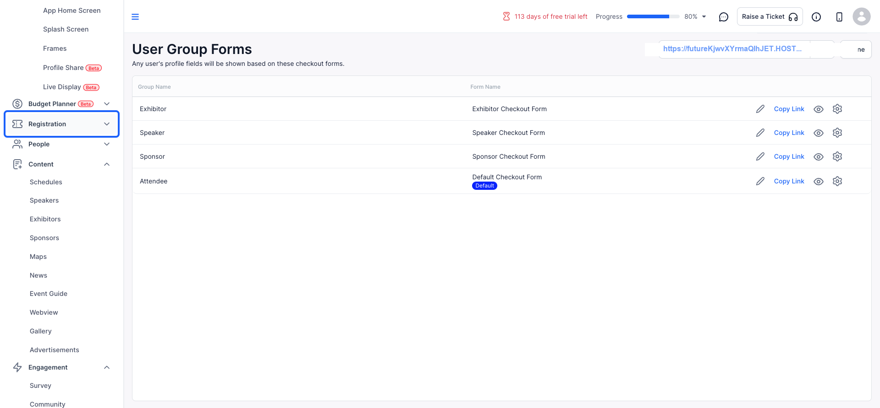Screen dimensions: 880x408
Task: Open settings gear for Speaker row
Action: (x=837, y=133)
